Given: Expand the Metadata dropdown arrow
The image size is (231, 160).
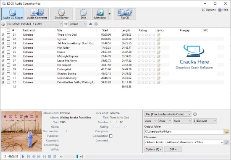Looking at the screenshot, I should (x=110, y=14).
